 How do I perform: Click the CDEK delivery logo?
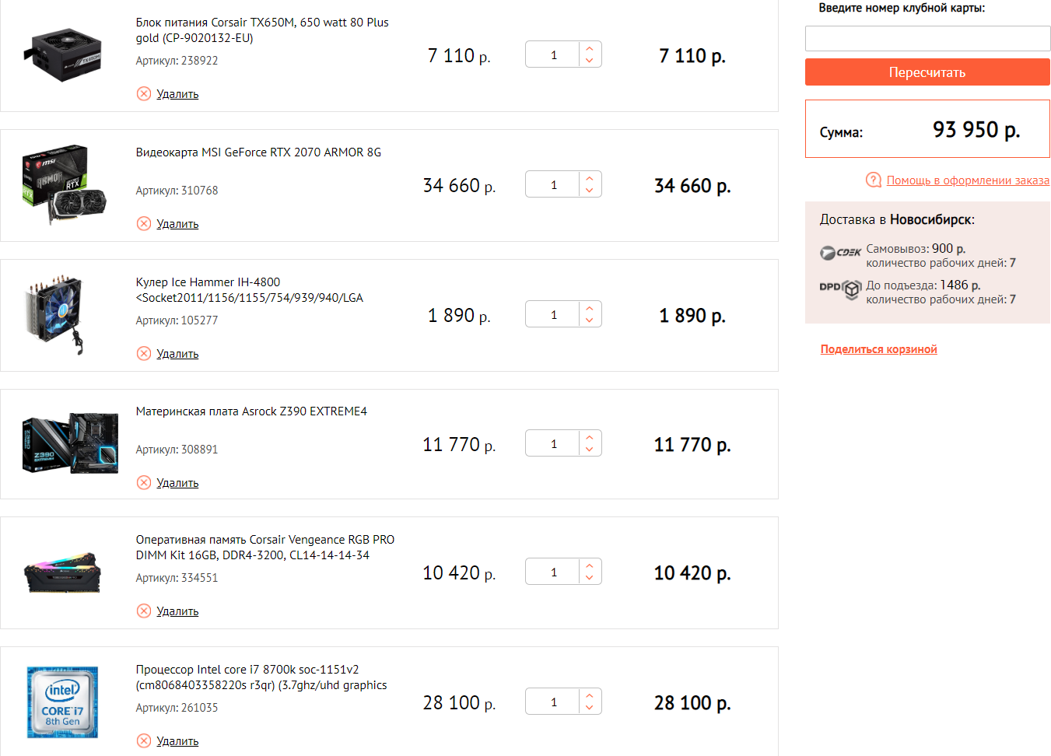click(840, 253)
